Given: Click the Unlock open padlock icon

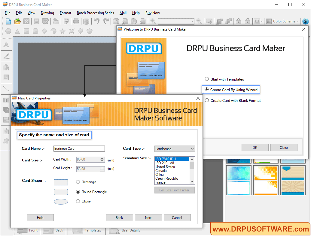Looking at the screenshot, I should click(x=248, y=21).
